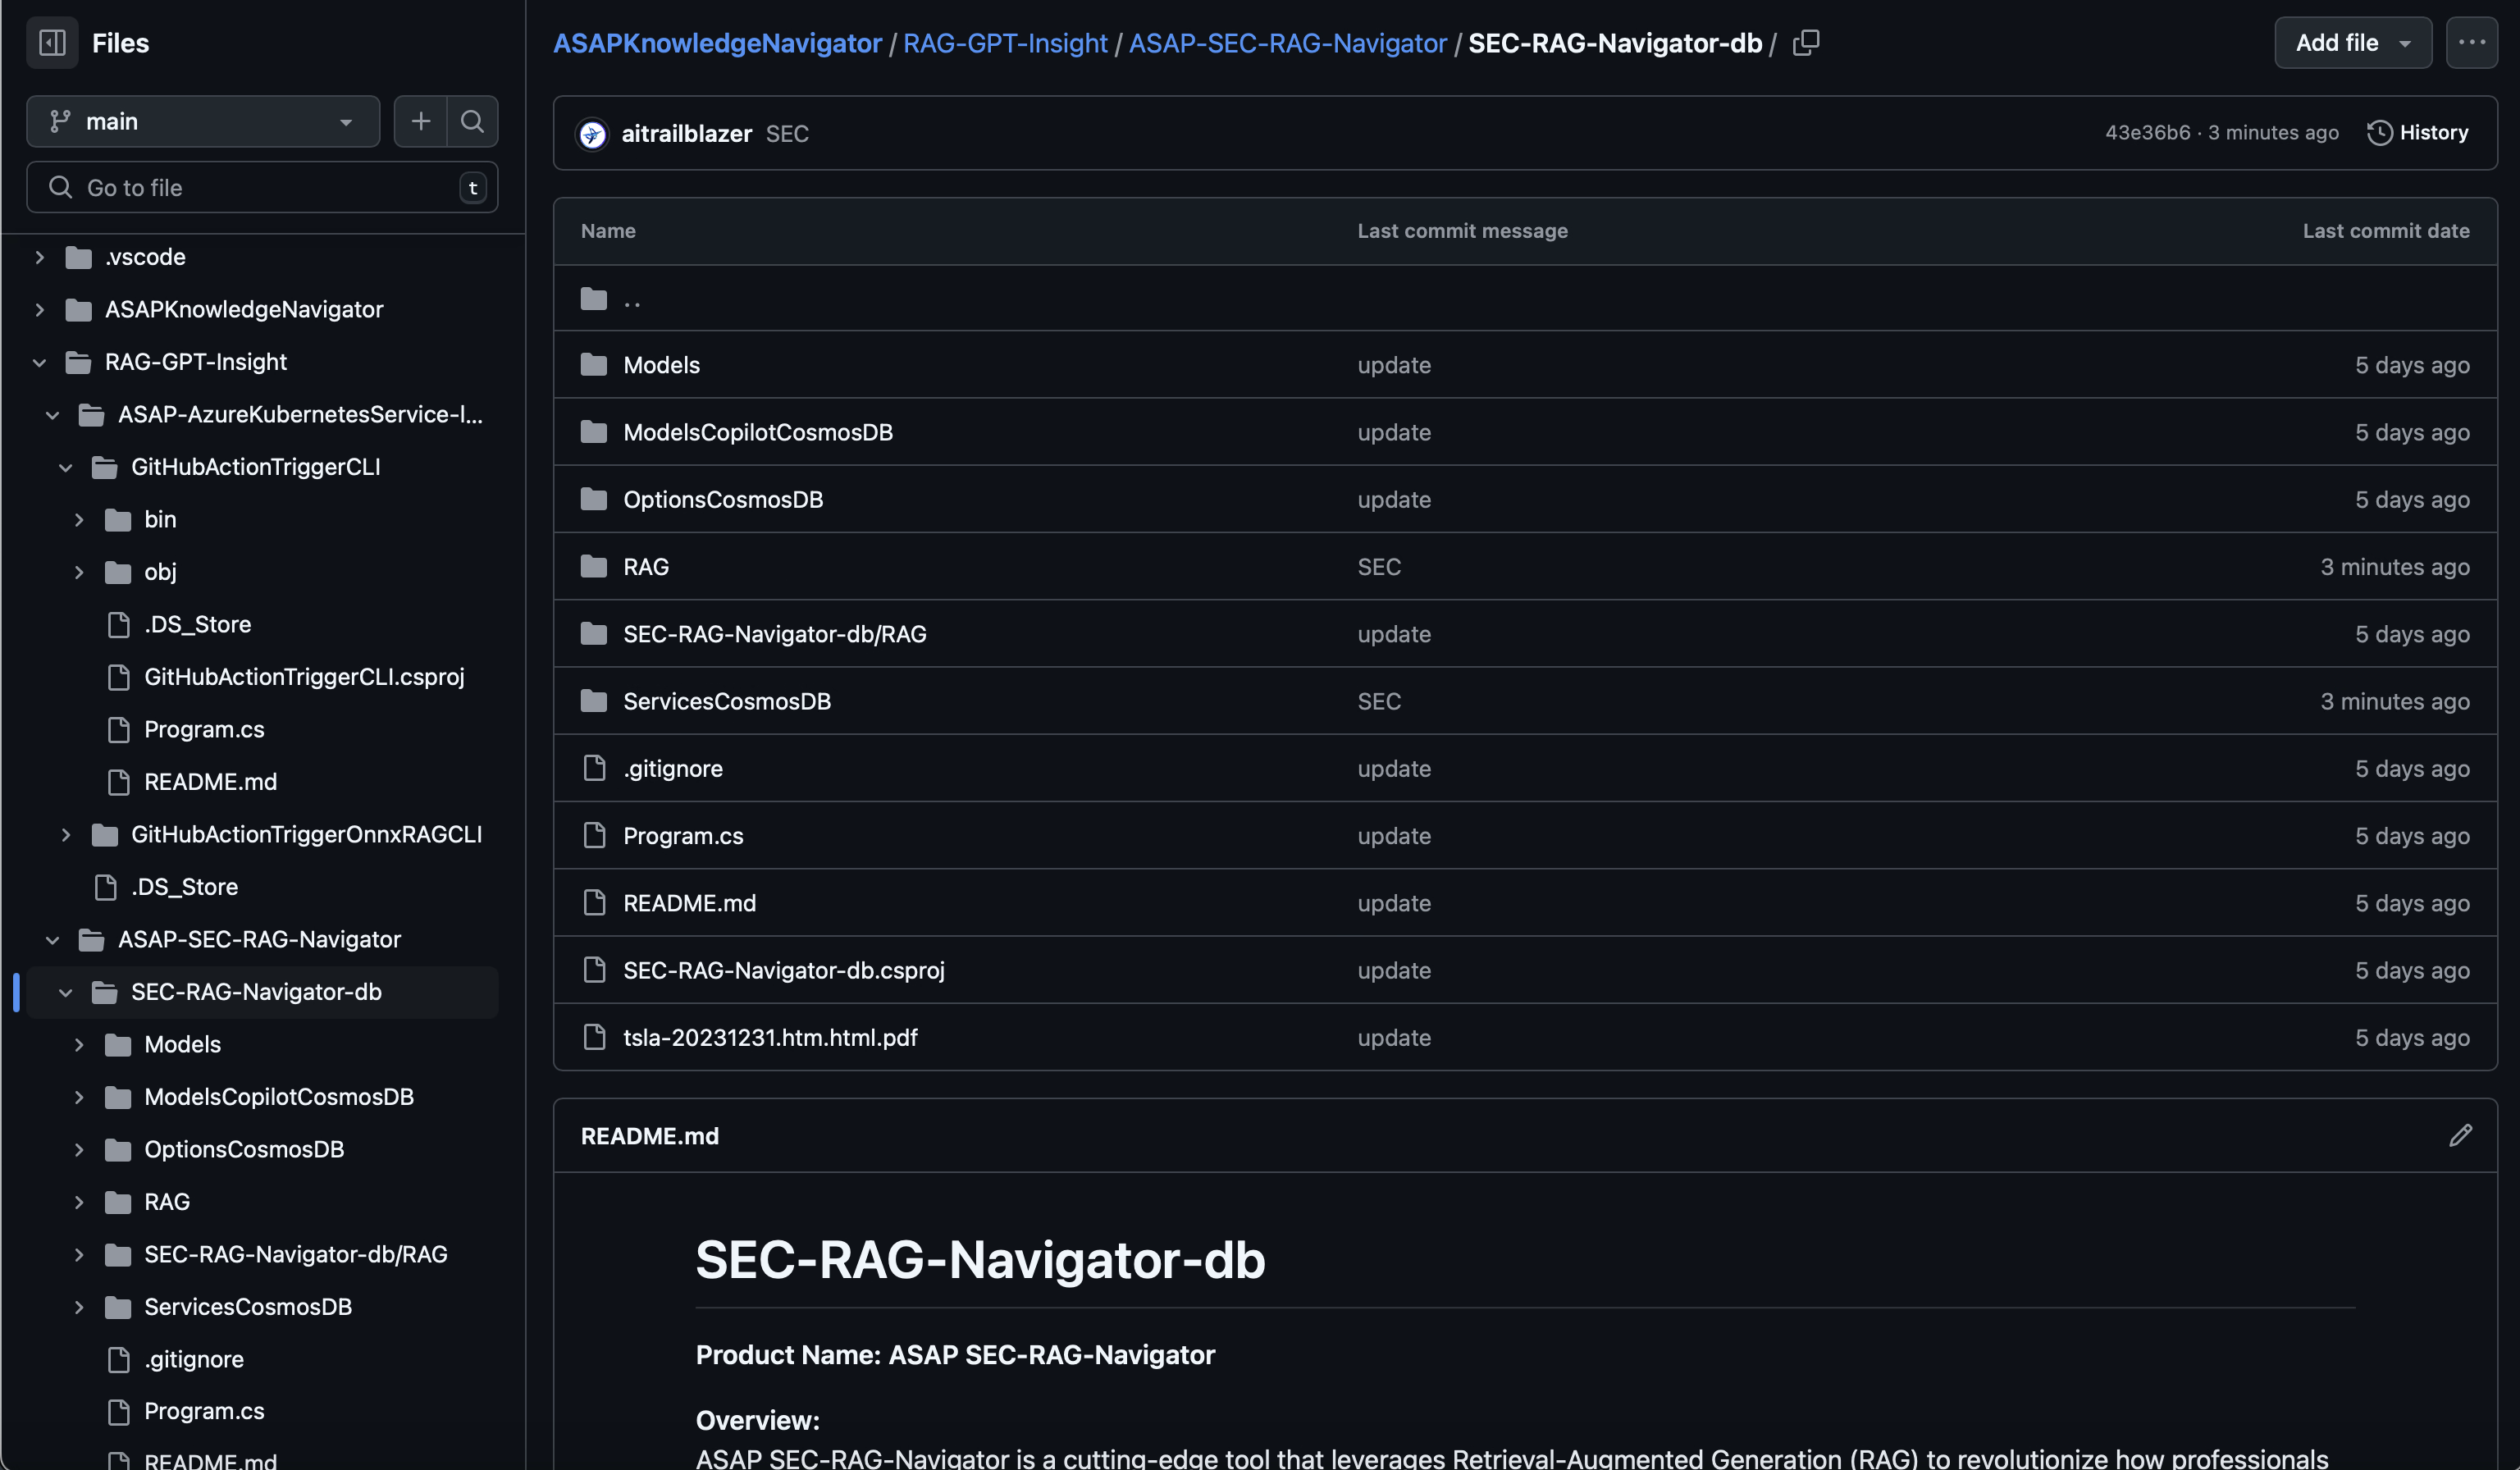Open the main branch selector dropdown
Screen dimensions: 2520x1470
[203, 121]
